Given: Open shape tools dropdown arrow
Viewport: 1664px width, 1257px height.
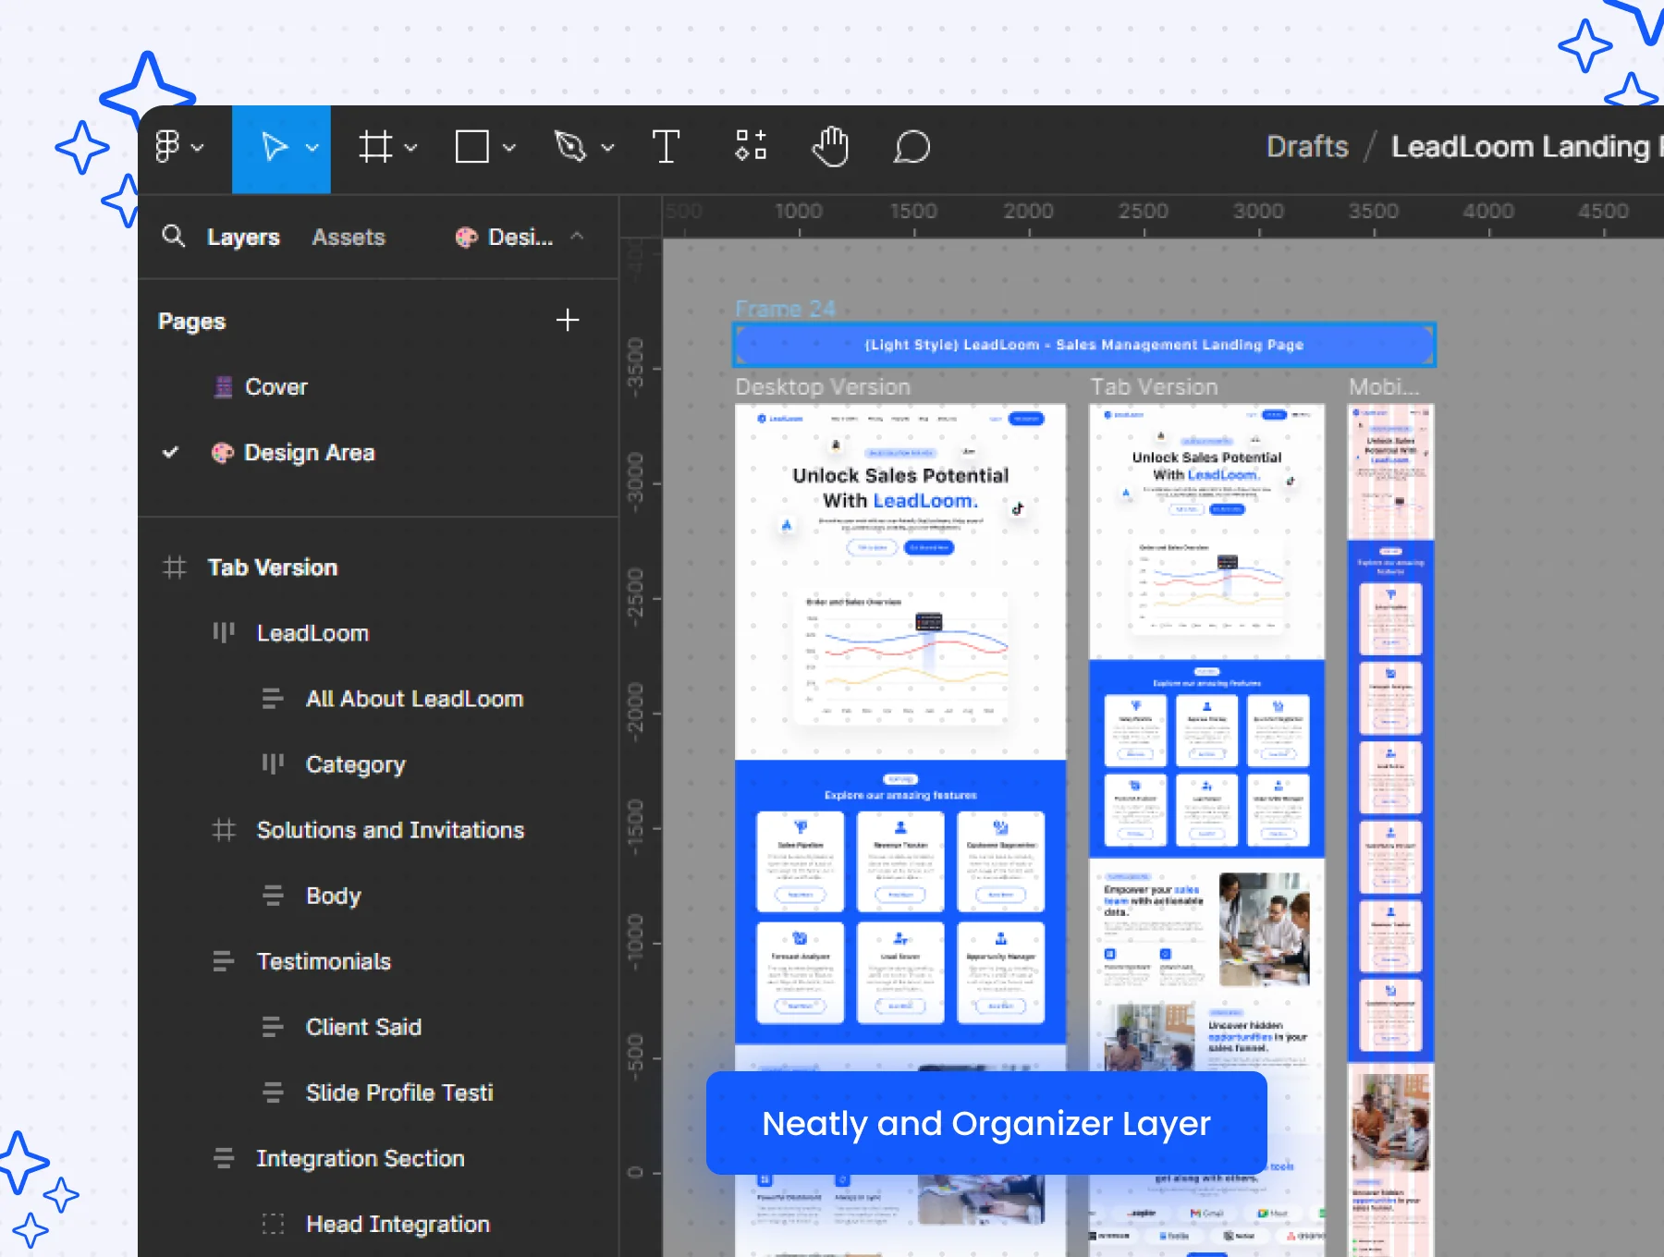Looking at the screenshot, I should tap(508, 147).
